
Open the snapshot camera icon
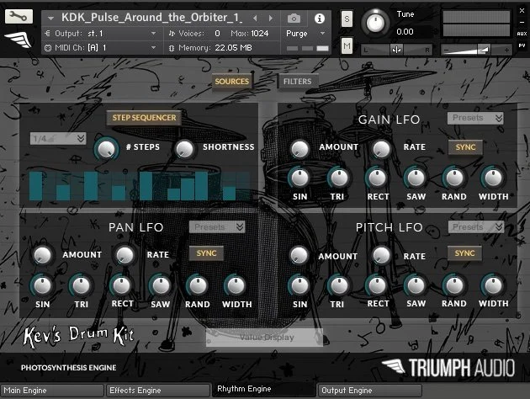(x=294, y=19)
